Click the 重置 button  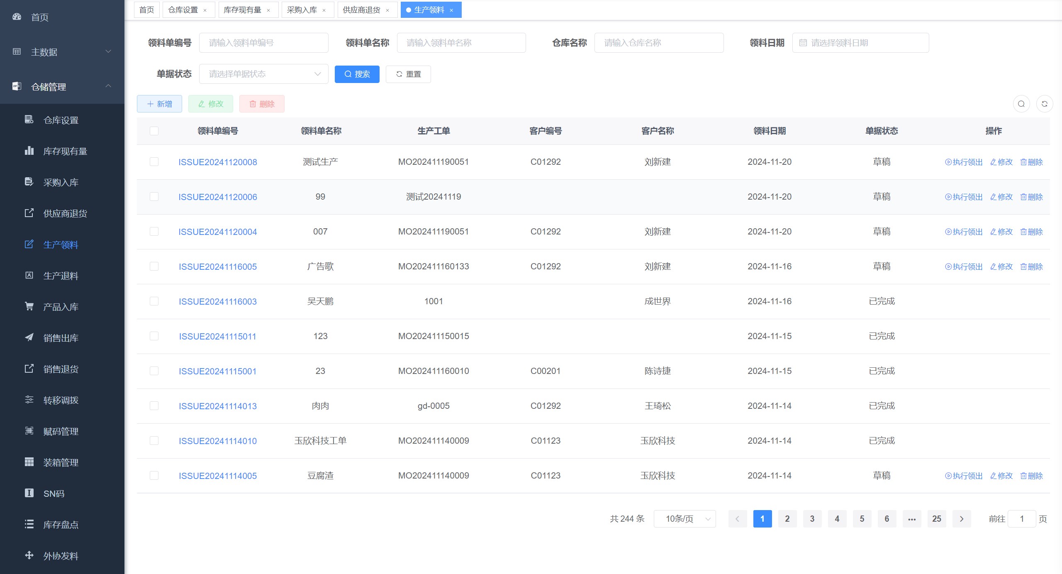(x=408, y=74)
